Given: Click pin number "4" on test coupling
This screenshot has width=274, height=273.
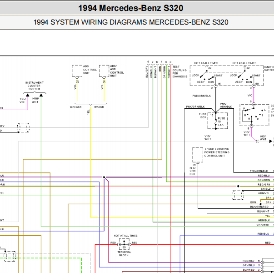Looking at the screenshot, I should 148,62.
